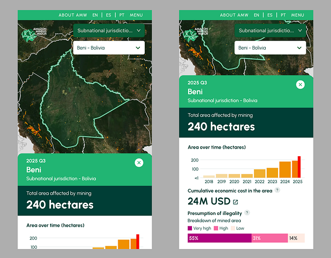331x258 pixels.
Task: Show help for Cumulative economic cost
Action: click(277, 190)
